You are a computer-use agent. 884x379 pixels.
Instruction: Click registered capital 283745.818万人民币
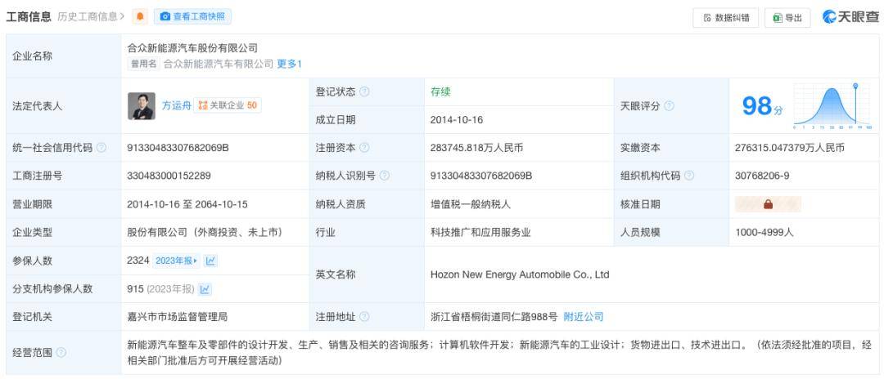coord(476,148)
